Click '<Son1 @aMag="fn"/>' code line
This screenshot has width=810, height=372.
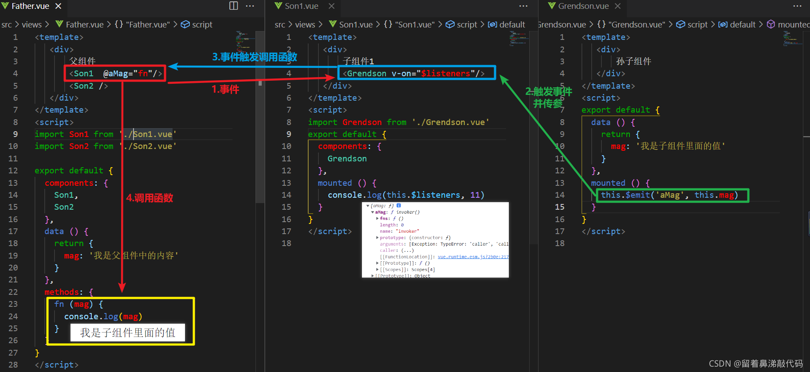pos(115,74)
